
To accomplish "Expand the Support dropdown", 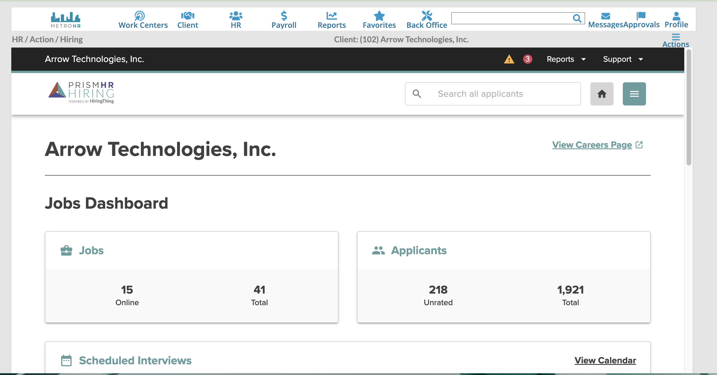I will click(623, 59).
